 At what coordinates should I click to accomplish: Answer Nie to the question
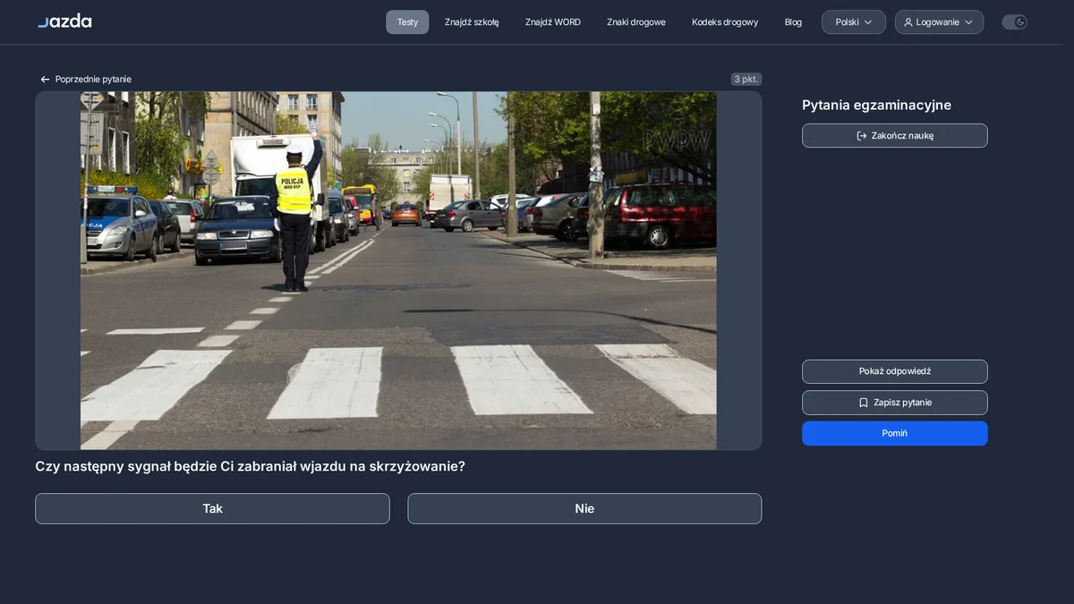tap(584, 508)
